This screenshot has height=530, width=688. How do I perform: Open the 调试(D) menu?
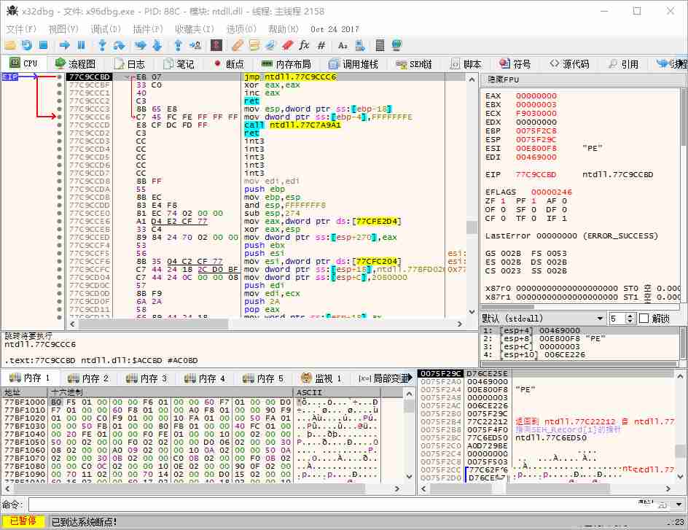click(106, 29)
